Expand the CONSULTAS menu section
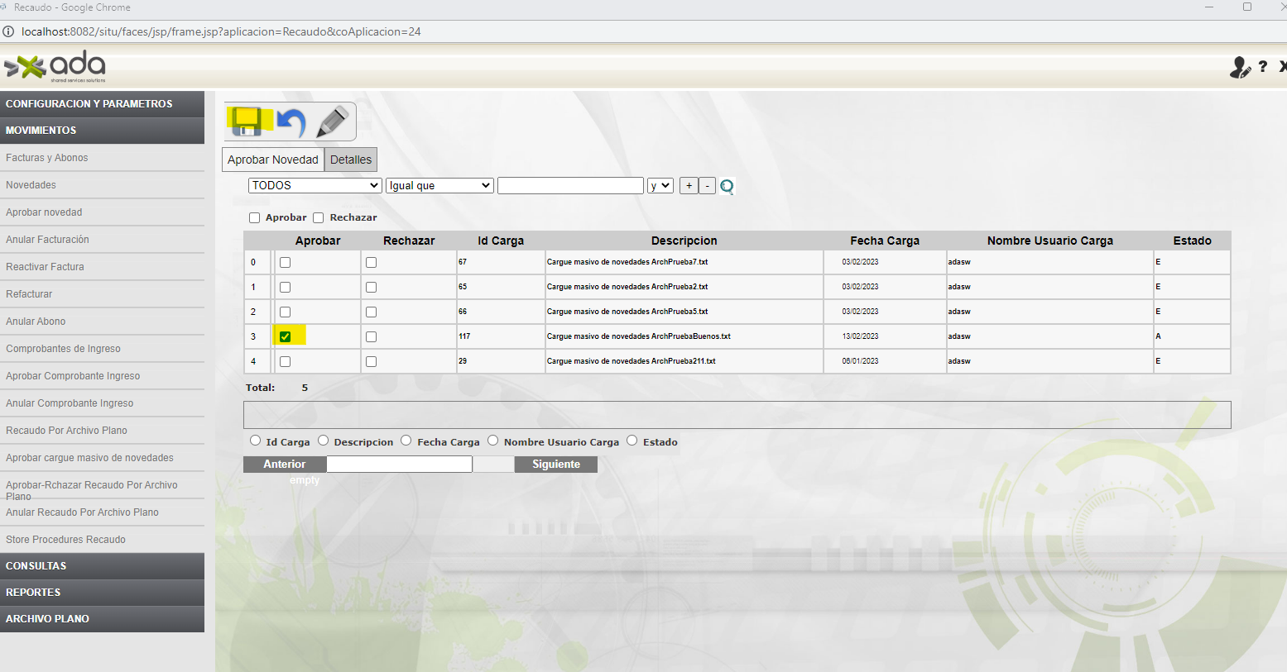Image resolution: width=1287 pixels, height=672 pixels. 102,566
